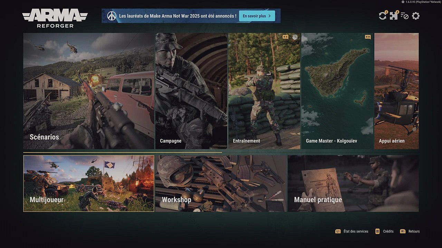The image size is (442, 248).
Task: Click the R1 button hint icon
Action: tap(403, 231)
